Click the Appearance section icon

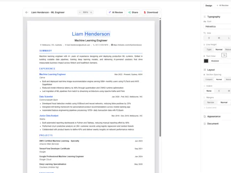tap(205, 116)
